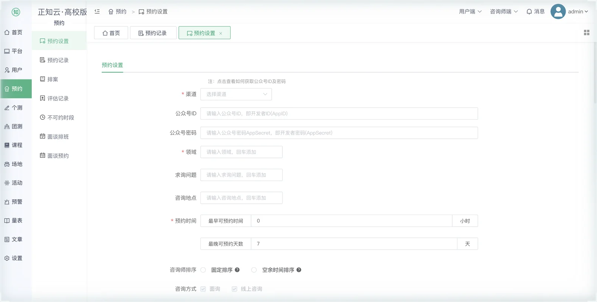
Task: Open 预警 in the left sidebar
Action: pos(16,202)
